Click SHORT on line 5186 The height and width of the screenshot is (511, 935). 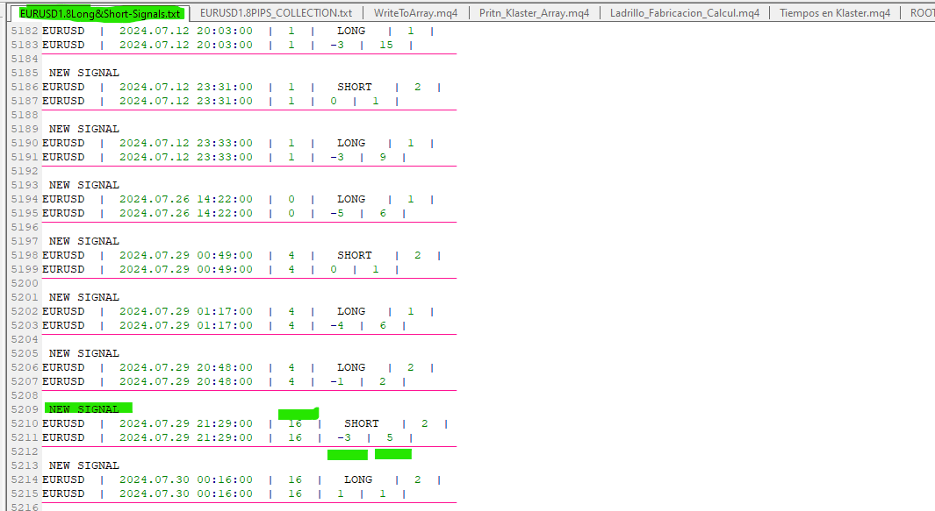point(355,87)
